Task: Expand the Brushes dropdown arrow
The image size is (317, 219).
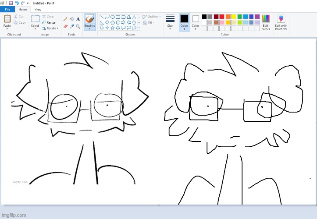Action: click(x=89, y=29)
